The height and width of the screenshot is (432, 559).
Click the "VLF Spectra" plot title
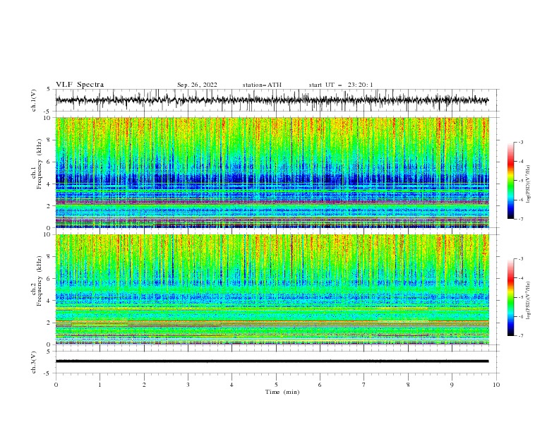click(80, 85)
